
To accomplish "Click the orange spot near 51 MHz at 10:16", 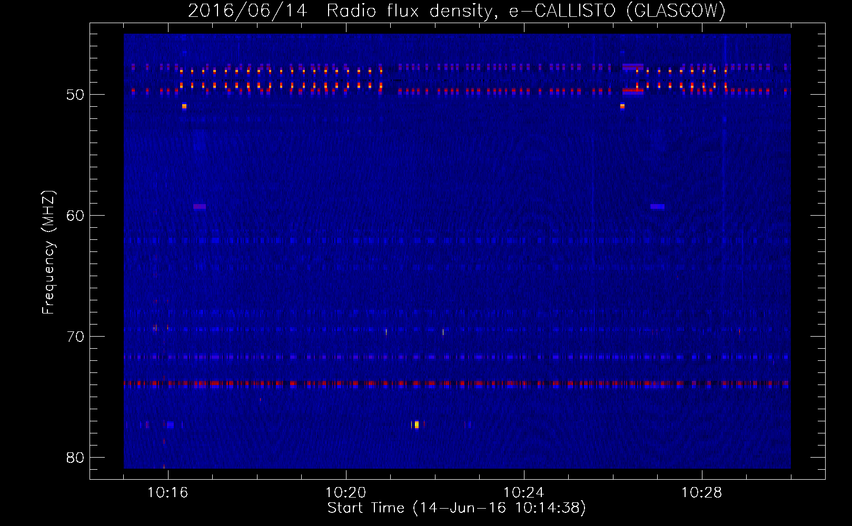I will pyautogui.click(x=184, y=106).
